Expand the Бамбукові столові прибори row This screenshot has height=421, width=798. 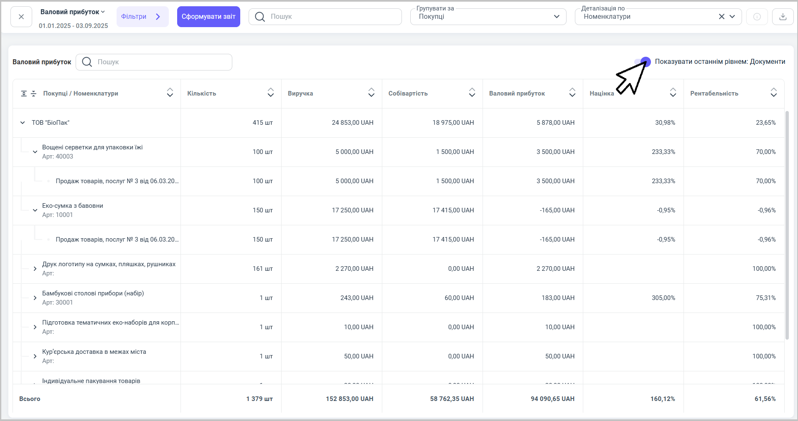pos(35,298)
